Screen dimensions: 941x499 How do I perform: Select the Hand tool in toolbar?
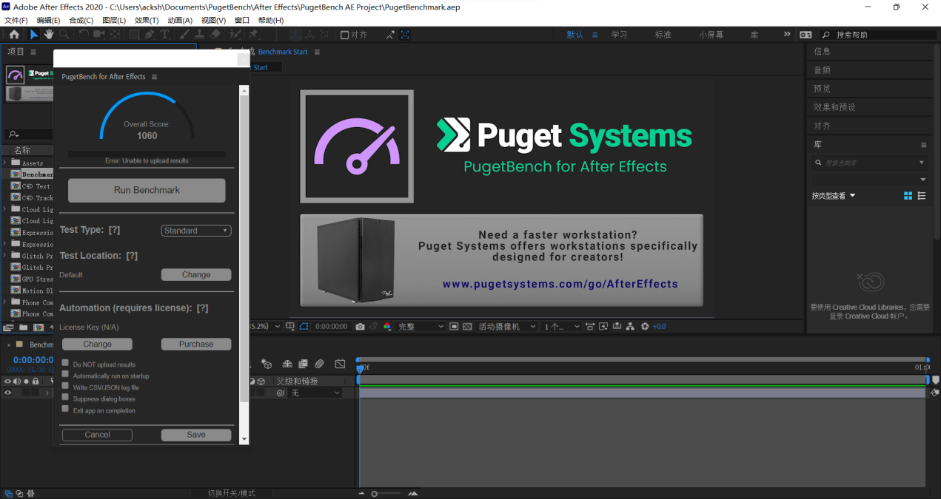click(x=49, y=35)
